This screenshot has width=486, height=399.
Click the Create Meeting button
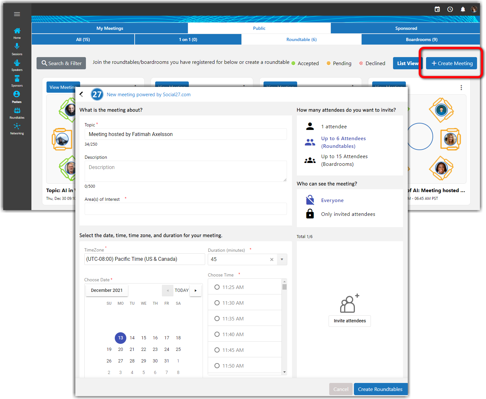pos(451,63)
